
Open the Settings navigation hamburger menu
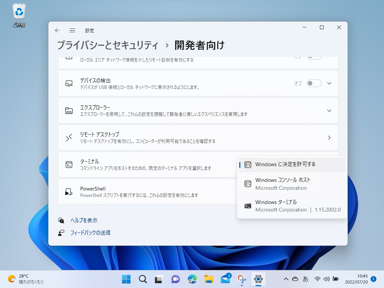[72, 30]
